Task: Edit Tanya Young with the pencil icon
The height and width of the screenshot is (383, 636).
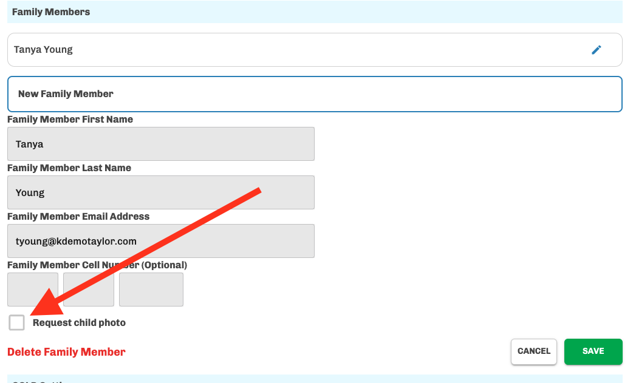Action: point(596,50)
